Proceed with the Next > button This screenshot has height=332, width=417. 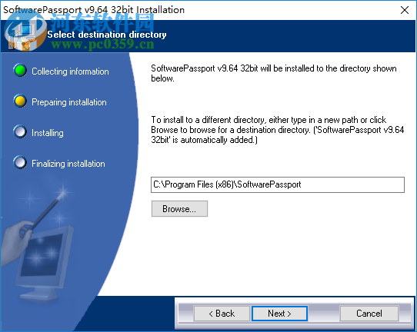pos(279,314)
